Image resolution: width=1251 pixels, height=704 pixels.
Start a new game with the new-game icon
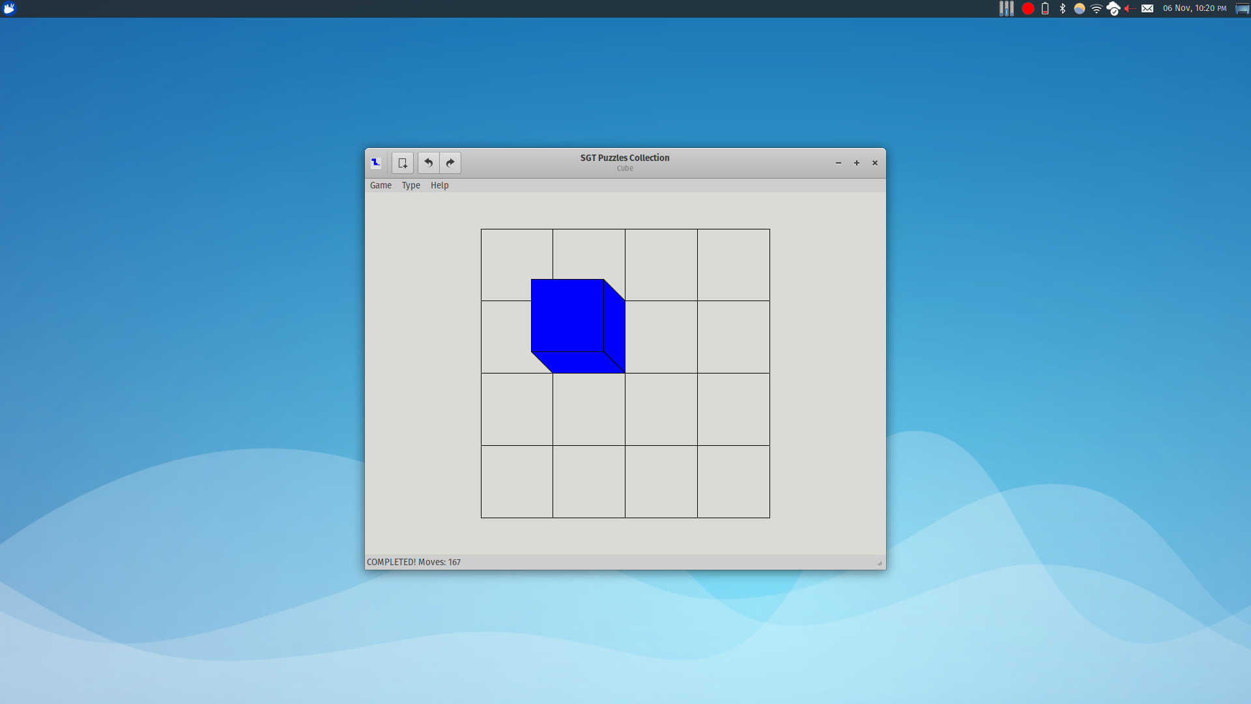402,163
